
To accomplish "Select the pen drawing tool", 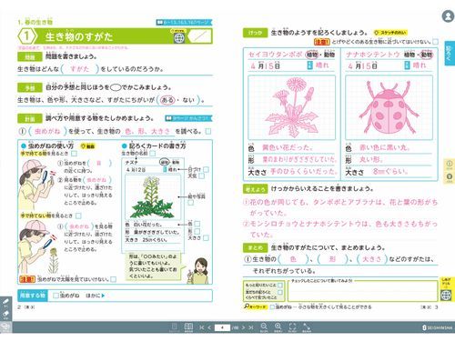I will click(x=5, y=303).
